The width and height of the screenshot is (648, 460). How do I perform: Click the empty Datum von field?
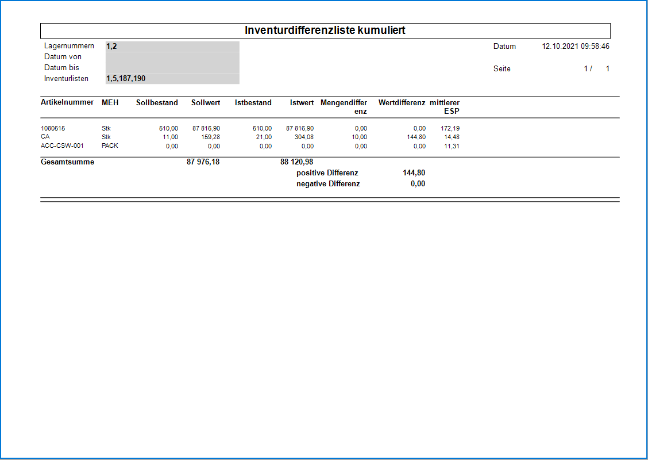coord(172,57)
